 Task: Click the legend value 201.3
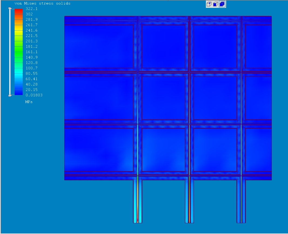pyautogui.click(x=32, y=41)
